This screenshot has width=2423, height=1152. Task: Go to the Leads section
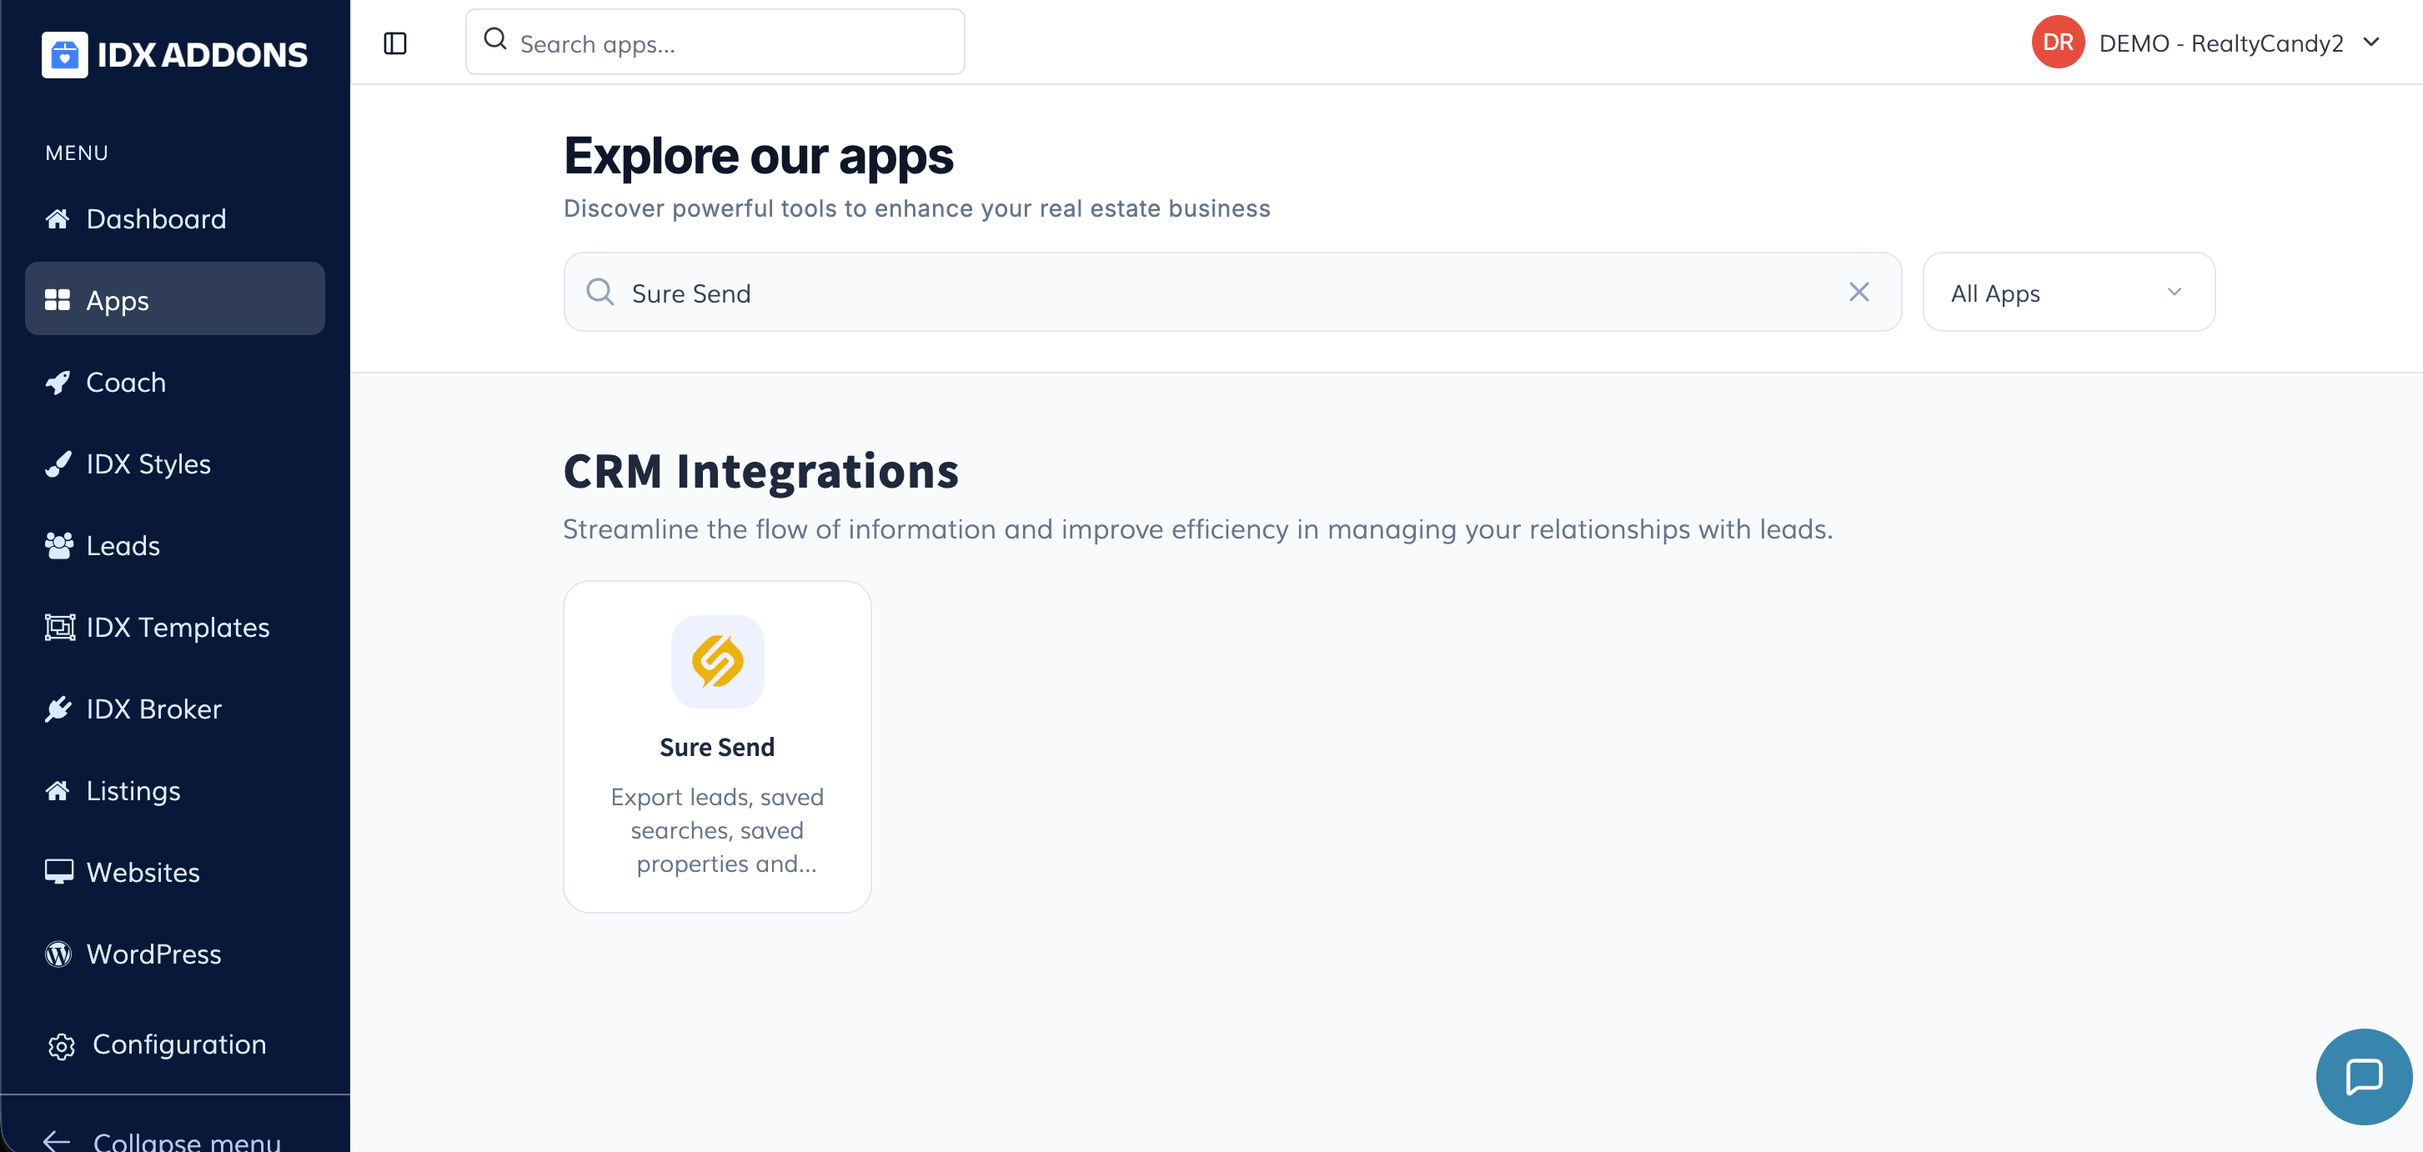(x=123, y=545)
